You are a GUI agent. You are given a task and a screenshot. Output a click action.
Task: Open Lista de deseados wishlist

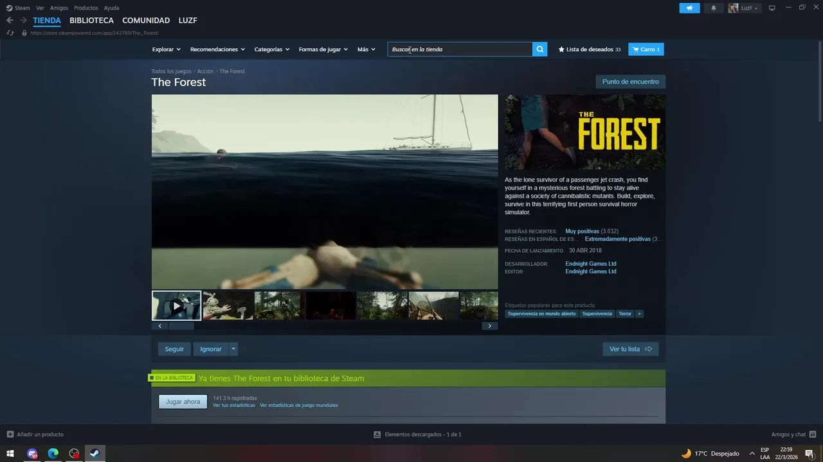point(590,49)
